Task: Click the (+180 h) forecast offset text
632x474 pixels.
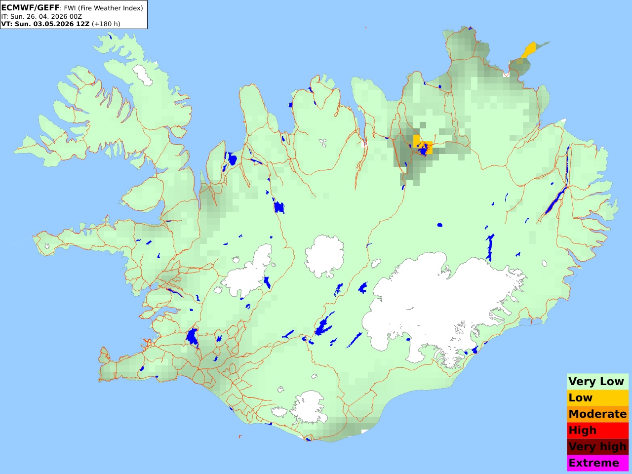Action: [106, 24]
